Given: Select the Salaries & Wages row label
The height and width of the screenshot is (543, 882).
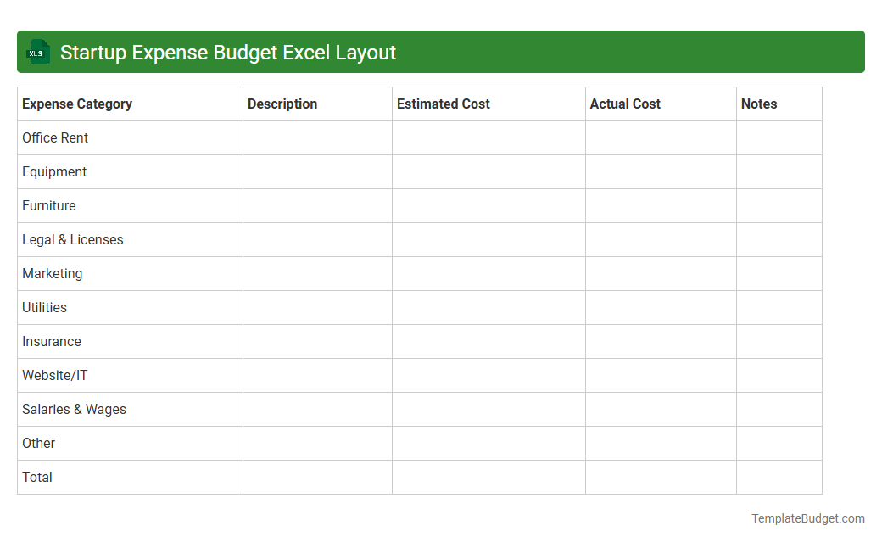Looking at the screenshot, I should 74,409.
